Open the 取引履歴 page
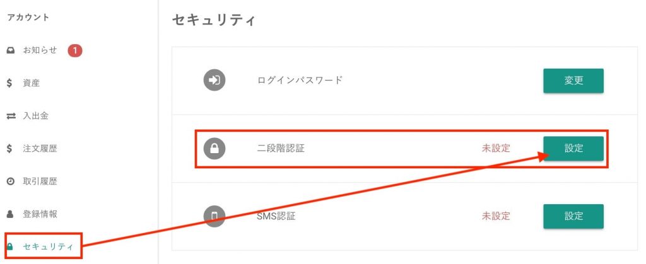 [x=40, y=181]
